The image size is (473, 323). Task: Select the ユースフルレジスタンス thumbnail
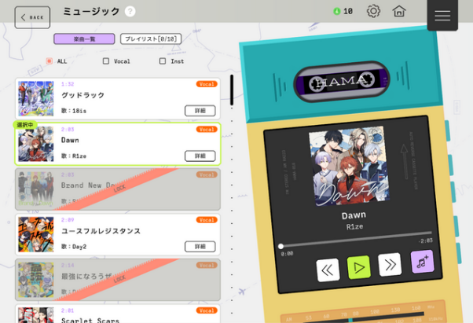coord(36,234)
